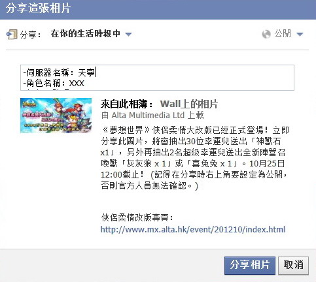This screenshot has width=316, height=282.
Task: Click the 角色名稱: XXX line in textbox
Action: (54, 84)
